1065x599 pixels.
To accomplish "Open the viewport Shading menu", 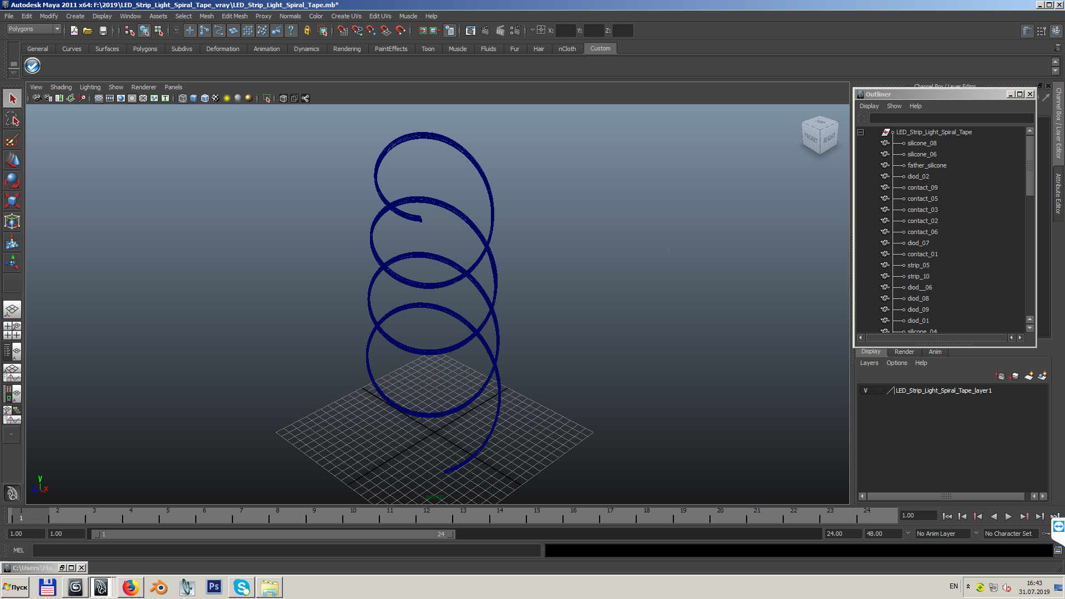I will (61, 87).
